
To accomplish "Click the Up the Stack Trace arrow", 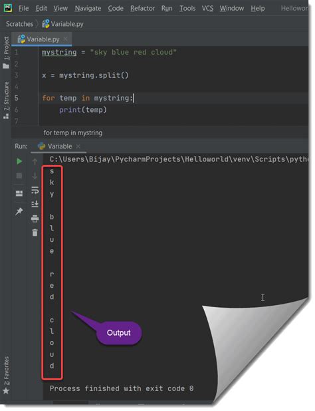I will click(x=35, y=161).
